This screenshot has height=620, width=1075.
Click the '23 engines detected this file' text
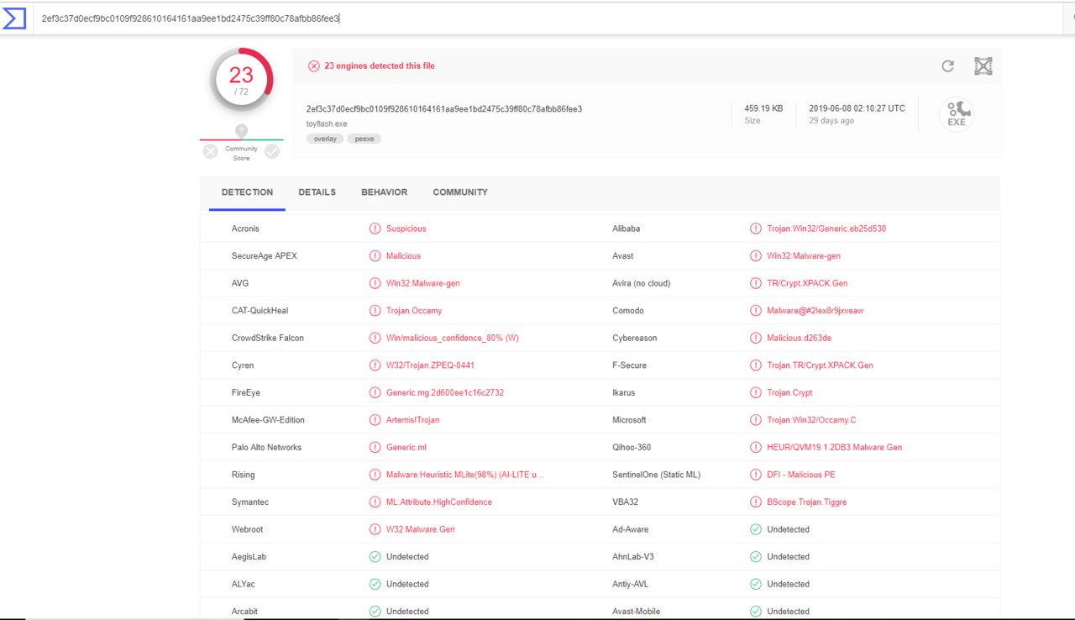pos(380,66)
